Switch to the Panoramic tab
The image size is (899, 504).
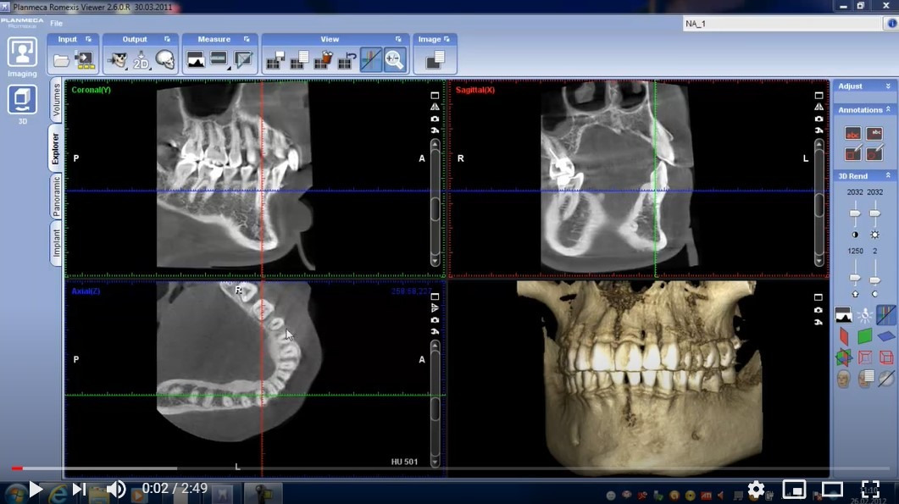pos(57,197)
